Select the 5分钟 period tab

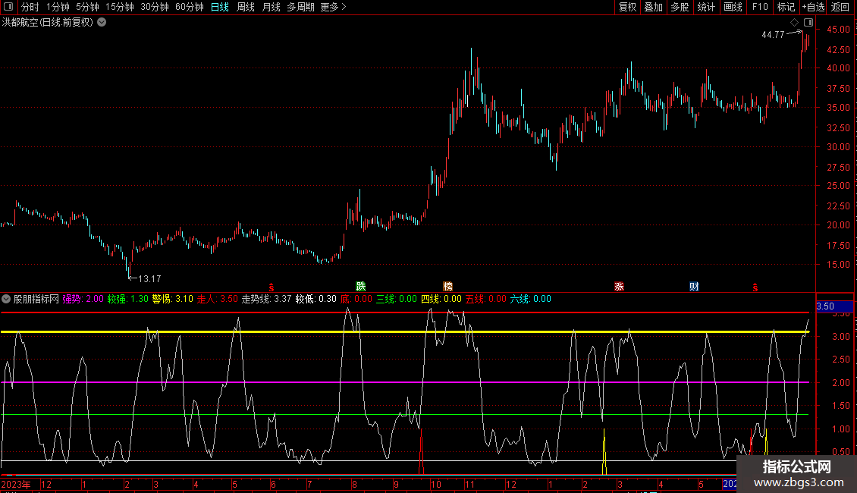point(87,7)
